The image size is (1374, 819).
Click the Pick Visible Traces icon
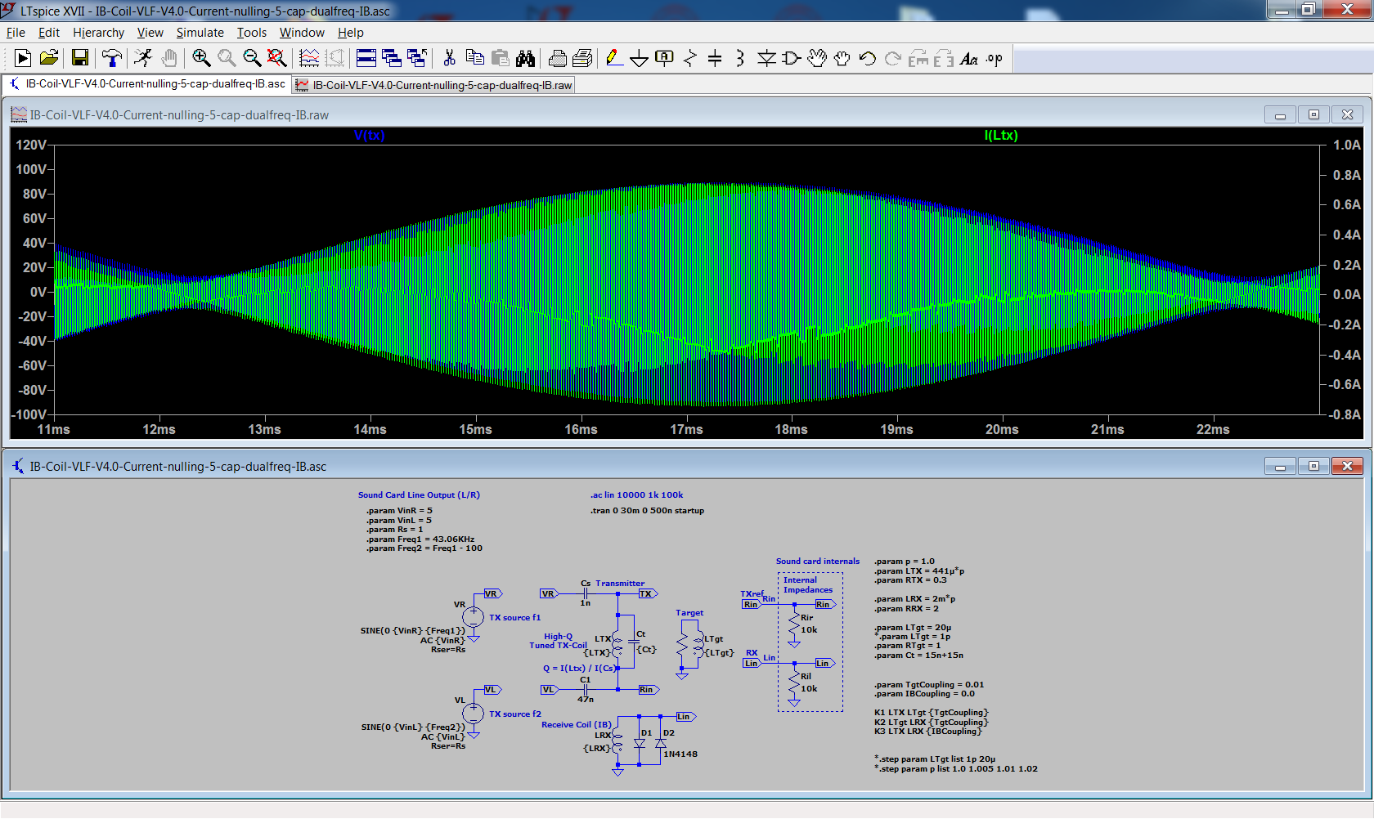point(309,58)
